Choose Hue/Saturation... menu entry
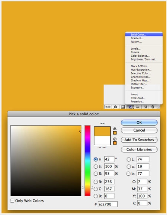The image size is (167, 215). point(144,70)
